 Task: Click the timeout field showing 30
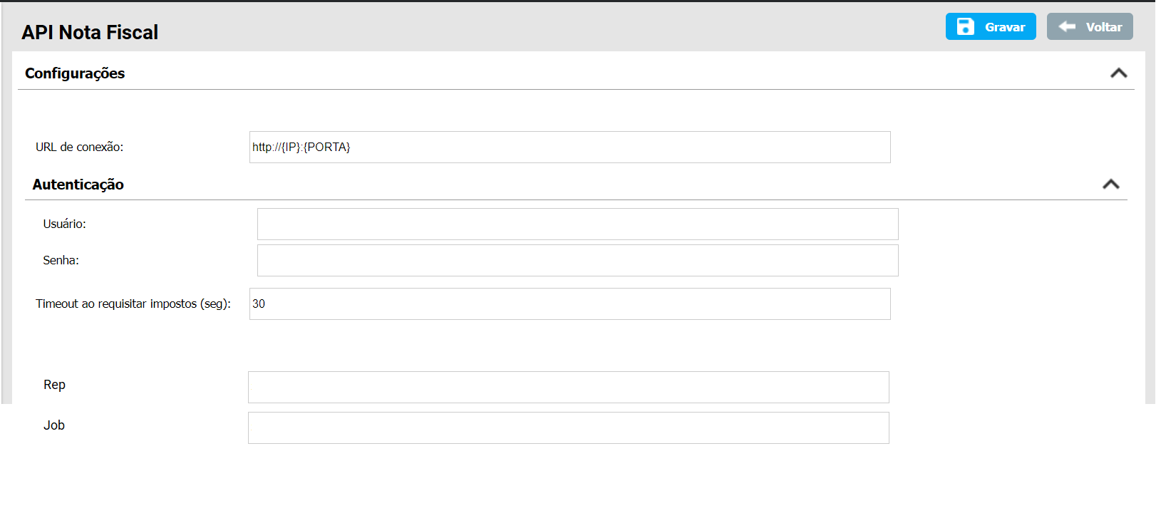569,304
